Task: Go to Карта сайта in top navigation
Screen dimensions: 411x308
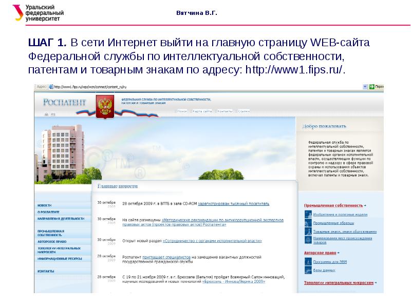Action: click(202, 111)
